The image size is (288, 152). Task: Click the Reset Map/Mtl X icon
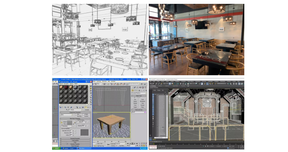pyautogui.click(x=68, y=107)
